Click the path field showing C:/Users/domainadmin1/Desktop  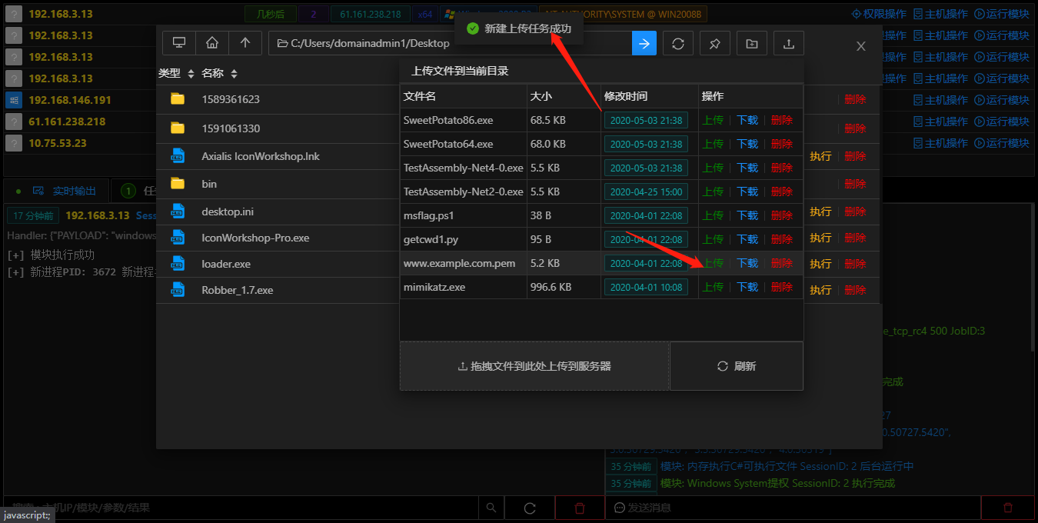pos(450,44)
